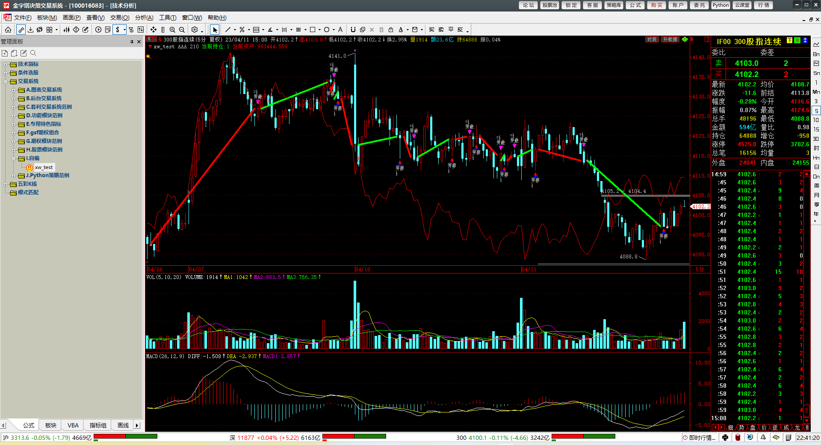821x445 pixels.
Task: Click the zoom in magnifier icon
Action: point(172,30)
